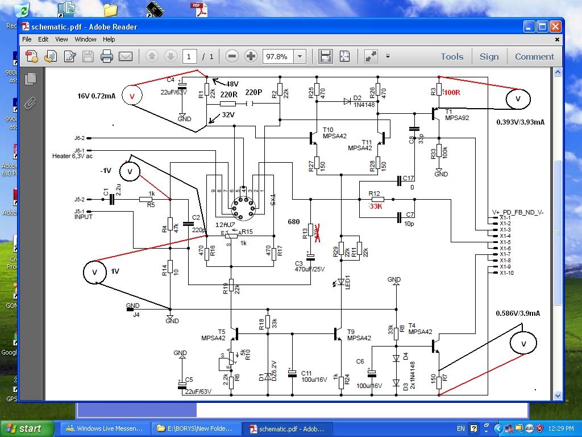Send file via the envelope email icon
The width and height of the screenshot is (582, 437).
coord(126,56)
